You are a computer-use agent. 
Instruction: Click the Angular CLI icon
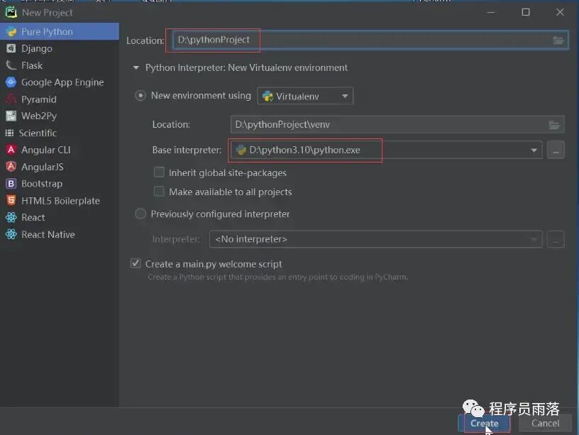pyautogui.click(x=11, y=150)
